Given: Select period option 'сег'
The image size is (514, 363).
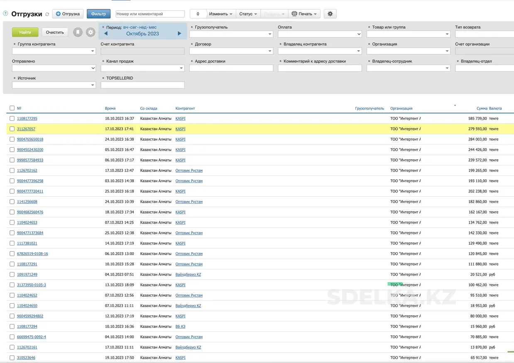Looking at the screenshot, I should [x=133, y=27].
